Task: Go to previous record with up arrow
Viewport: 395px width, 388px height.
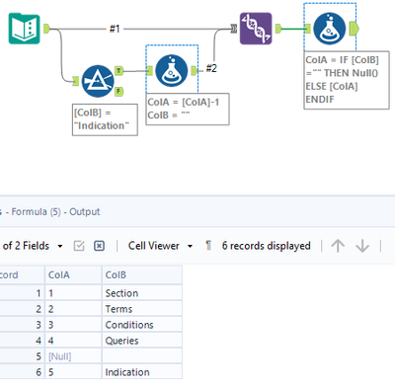Action: [x=338, y=246]
